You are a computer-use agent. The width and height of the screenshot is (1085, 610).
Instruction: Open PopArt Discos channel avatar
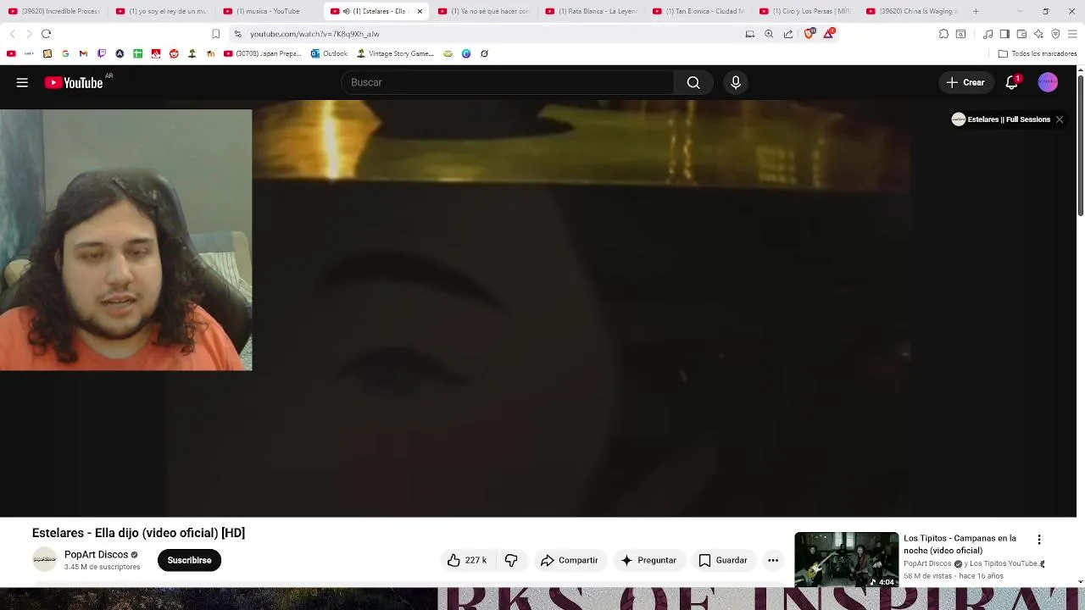(44, 559)
